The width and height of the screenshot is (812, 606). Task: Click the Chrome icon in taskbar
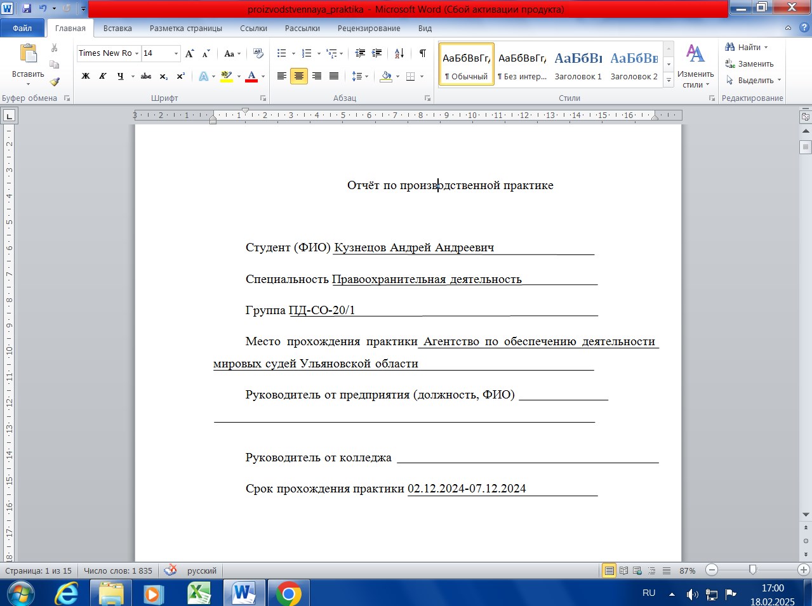point(288,594)
